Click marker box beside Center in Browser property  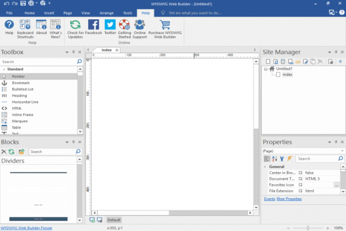[x=300, y=173]
